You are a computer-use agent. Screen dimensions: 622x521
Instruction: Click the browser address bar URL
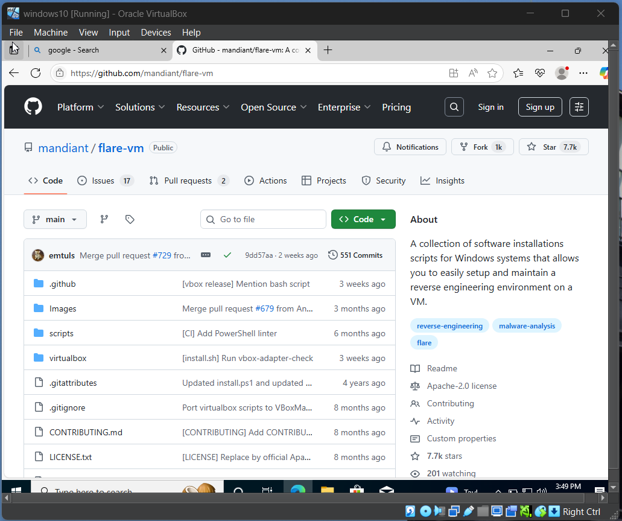[x=142, y=73]
